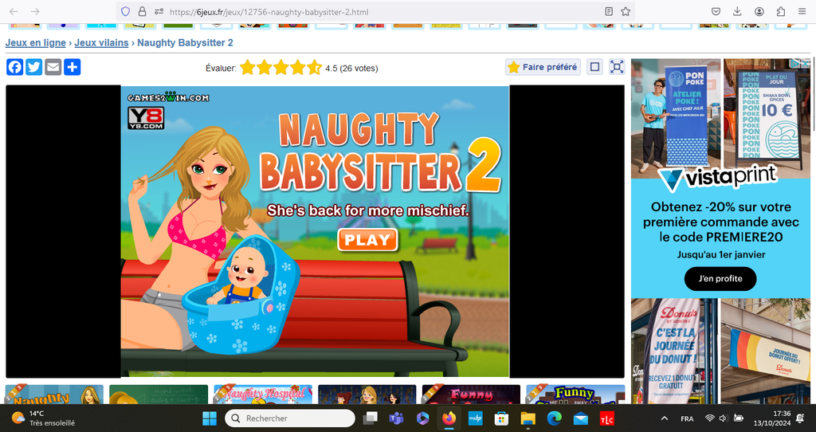Image resolution: width=816 pixels, height=432 pixels.
Task: Rate the game with the fifth star
Action: [315, 68]
